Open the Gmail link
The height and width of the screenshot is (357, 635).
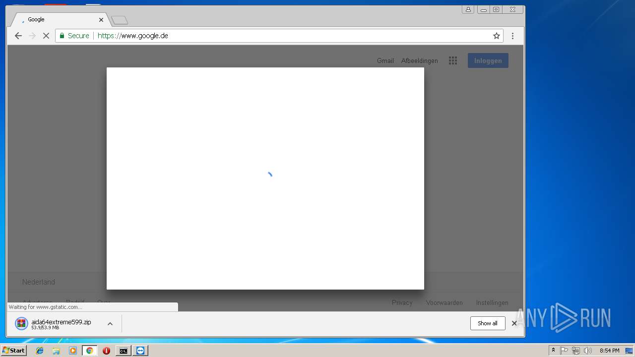point(385,60)
